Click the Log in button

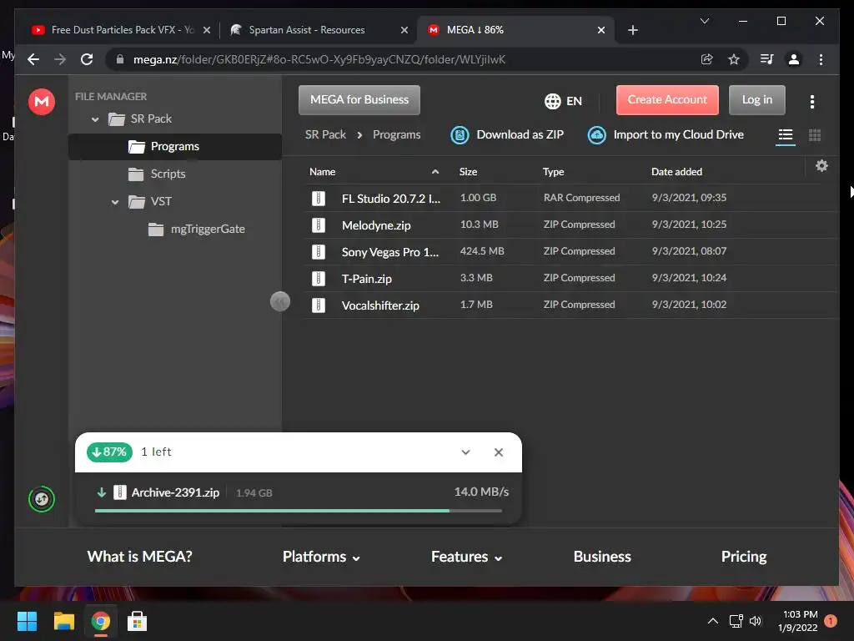(757, 100)
